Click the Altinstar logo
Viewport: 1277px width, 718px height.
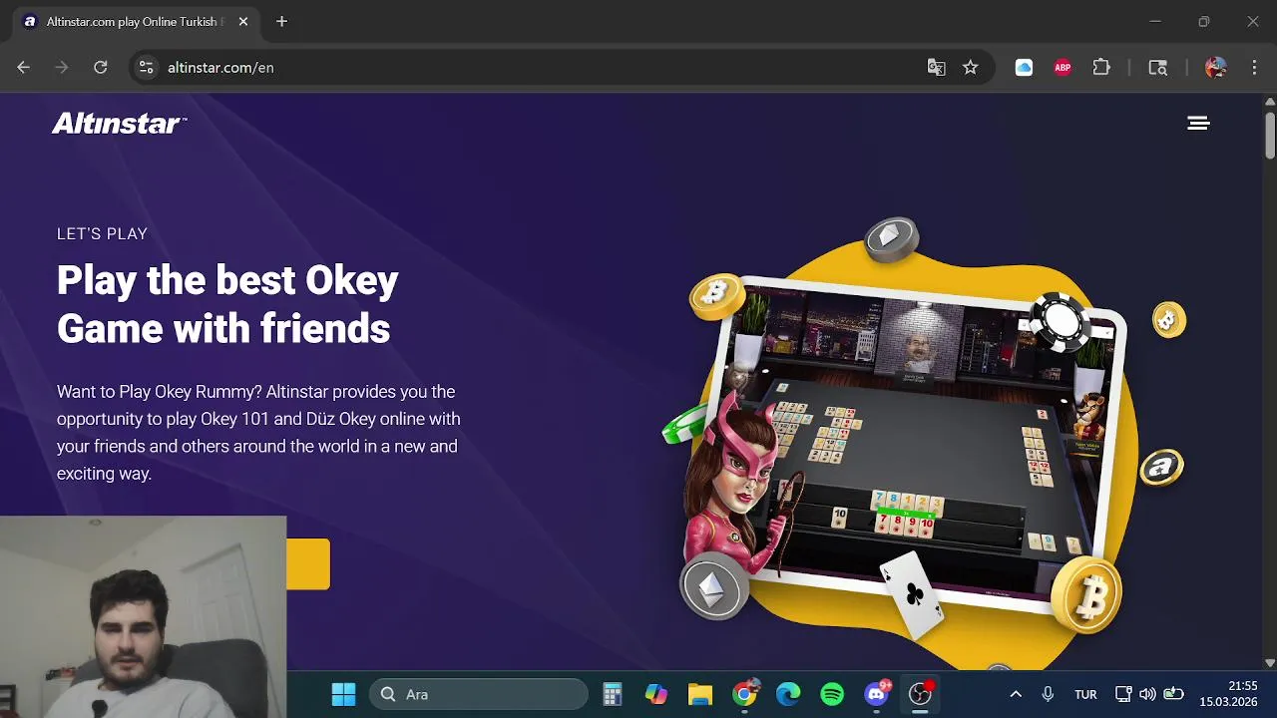pos(119,123)
